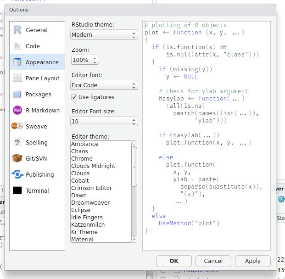Click the R Markdown Rmd icon
The image size is (285, 279).
pyautogui.click(x=17, y=110)
